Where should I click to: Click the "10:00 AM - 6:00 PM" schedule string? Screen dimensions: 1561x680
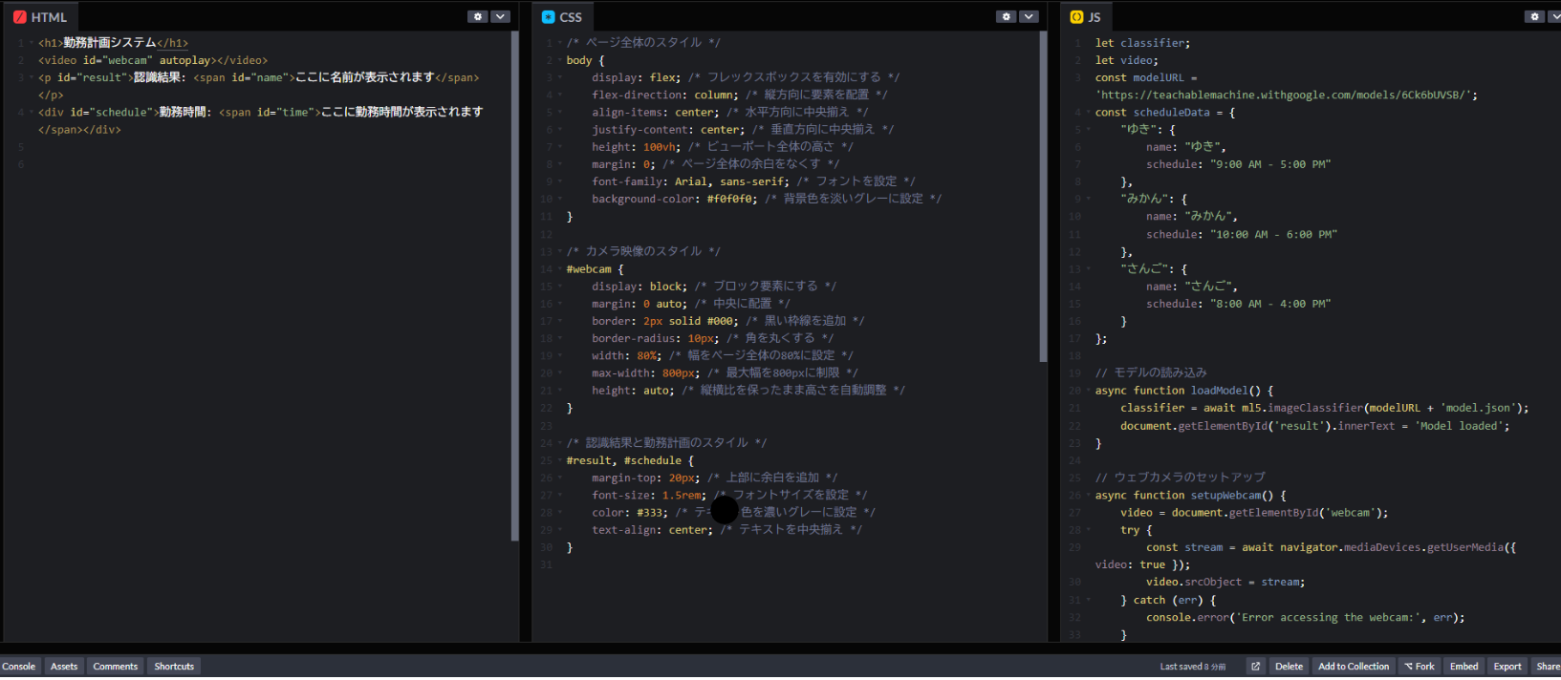1273,234
